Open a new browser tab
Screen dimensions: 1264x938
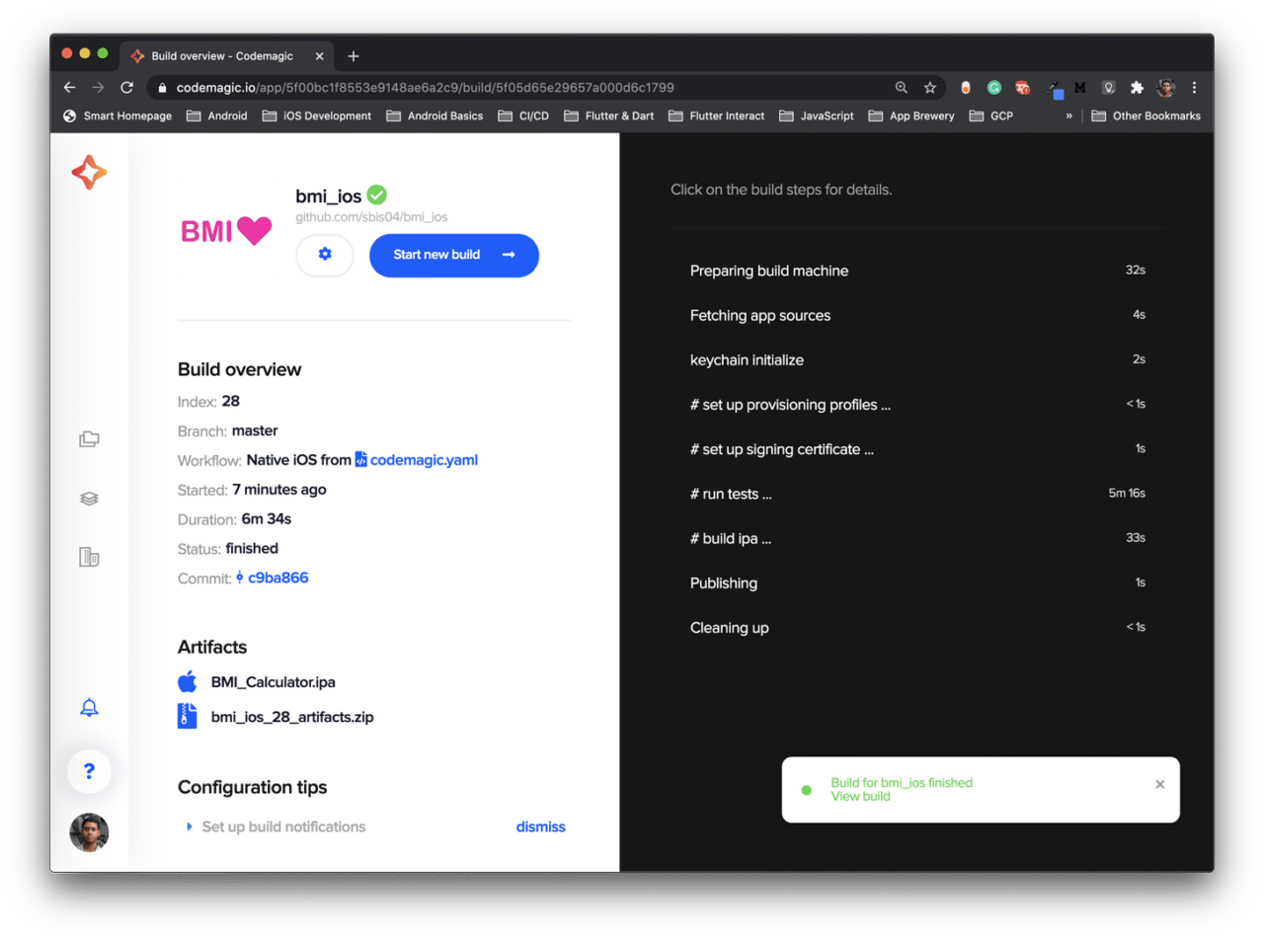[x=354, y=56]
